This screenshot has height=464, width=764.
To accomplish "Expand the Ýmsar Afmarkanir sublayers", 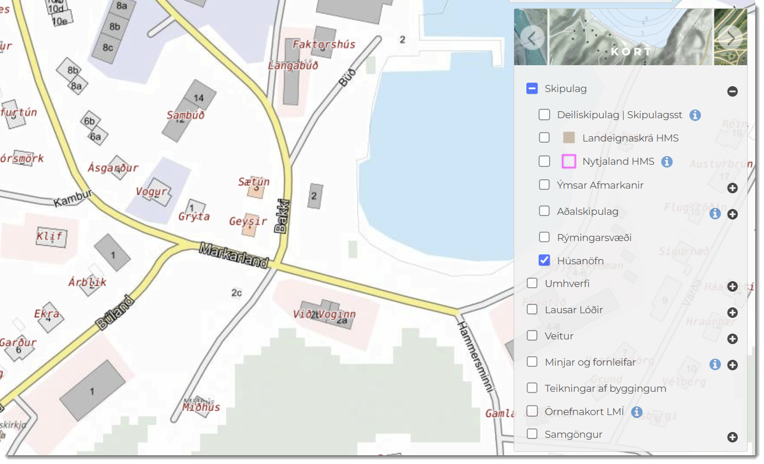I will point(733,188).
